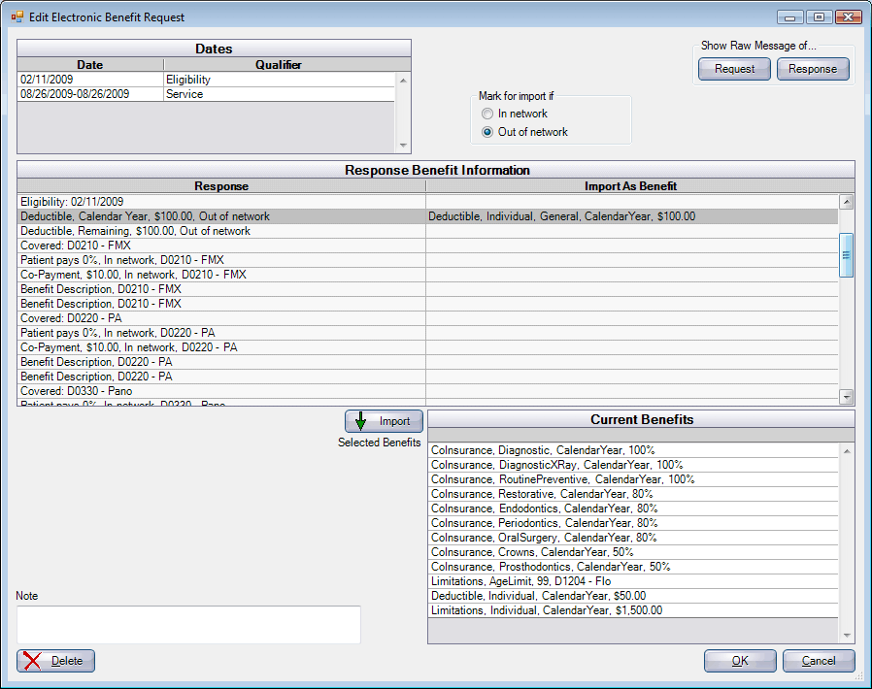Confirm changes with the OK button
Viewport: 872px width, 689px height.
click(739, 661)
